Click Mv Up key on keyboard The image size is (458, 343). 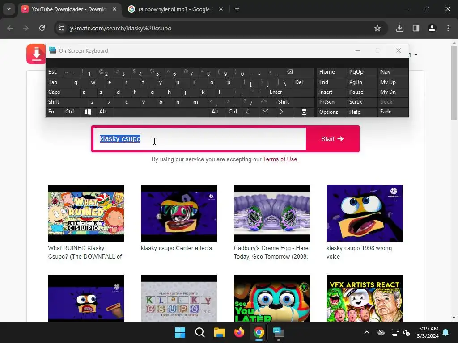tap(393, 82)
